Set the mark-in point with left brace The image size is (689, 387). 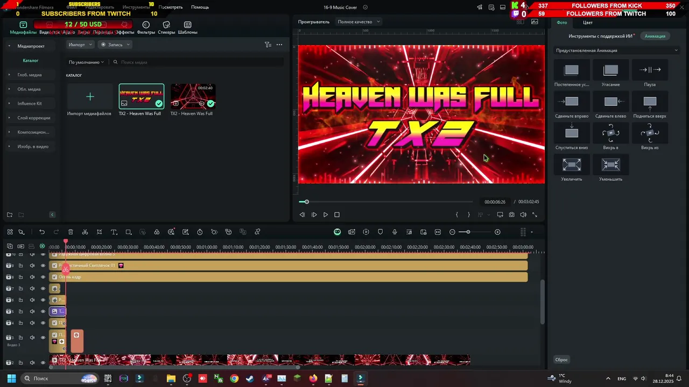pos(457,214)
